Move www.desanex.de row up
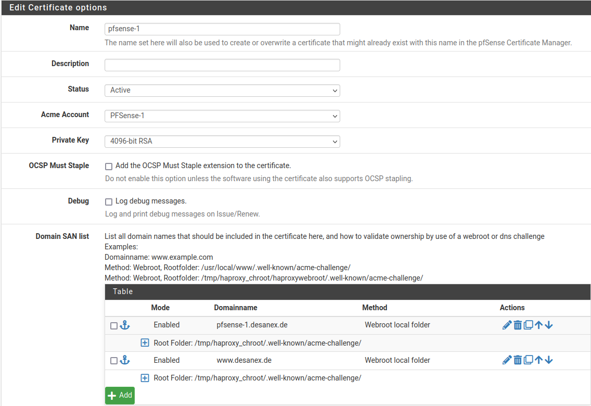 coord(538,360)
